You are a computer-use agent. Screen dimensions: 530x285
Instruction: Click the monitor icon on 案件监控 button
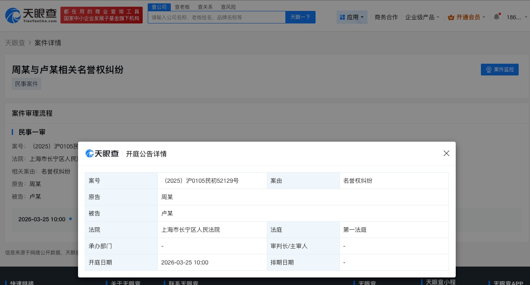(489, 70)
